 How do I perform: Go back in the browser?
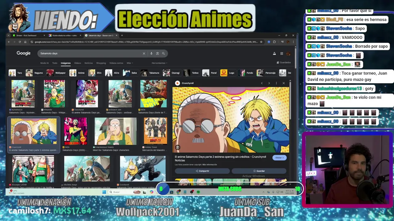(9, 42)
